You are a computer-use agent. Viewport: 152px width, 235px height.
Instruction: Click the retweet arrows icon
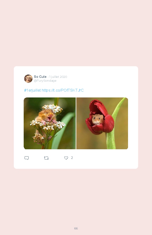pyautogui.click(x=46, y=158)
